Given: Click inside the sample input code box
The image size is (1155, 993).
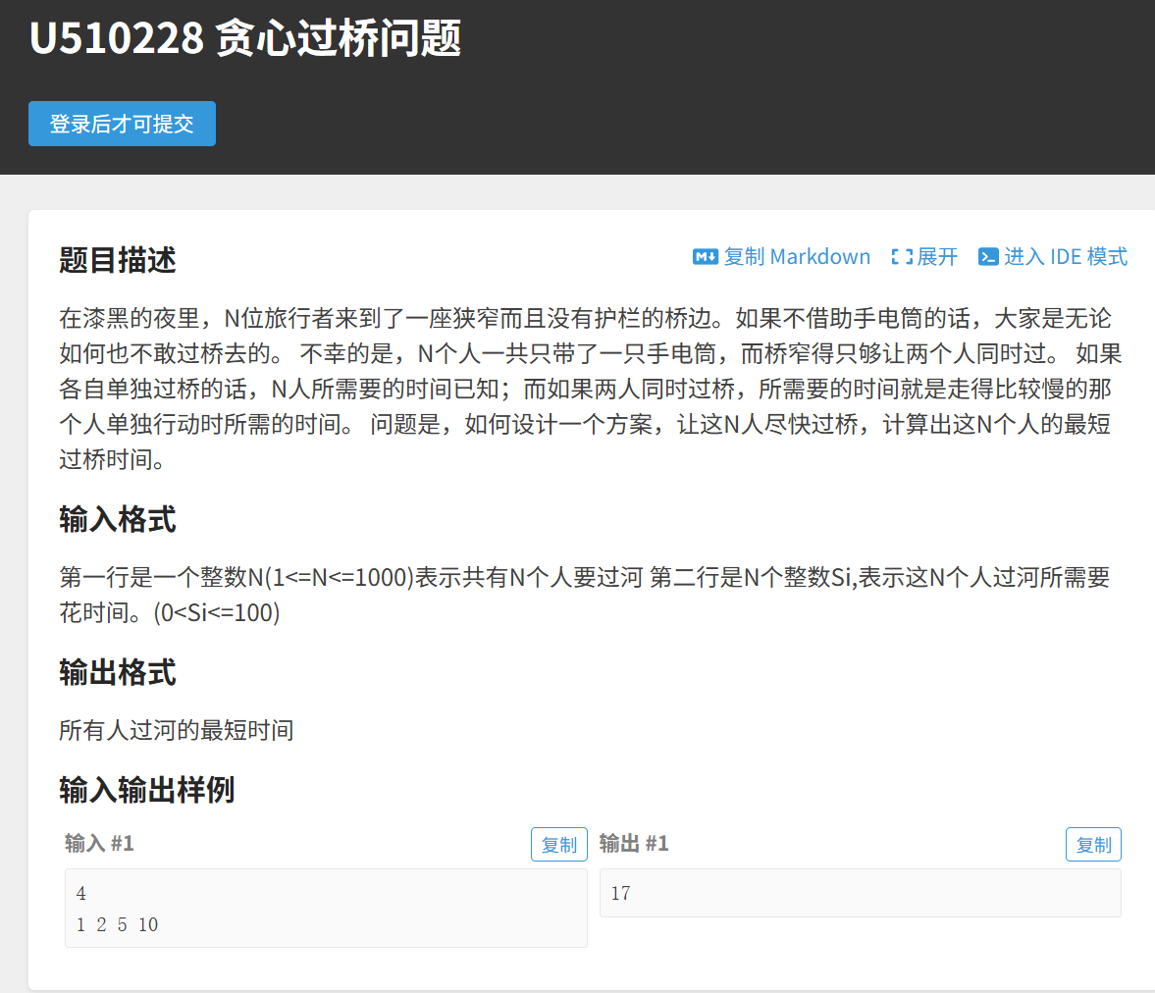Looking at the screenshot, I should [326, 909].
